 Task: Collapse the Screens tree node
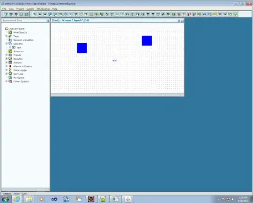pyautogui.click(x=7, y=44)
